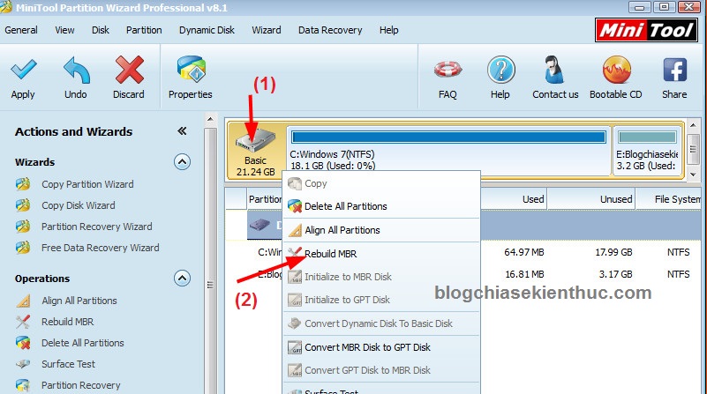The width and height of the screenshot is (707, 394).
Task: Click the 17.99 GB unused value
Action: tap(613, 252)
